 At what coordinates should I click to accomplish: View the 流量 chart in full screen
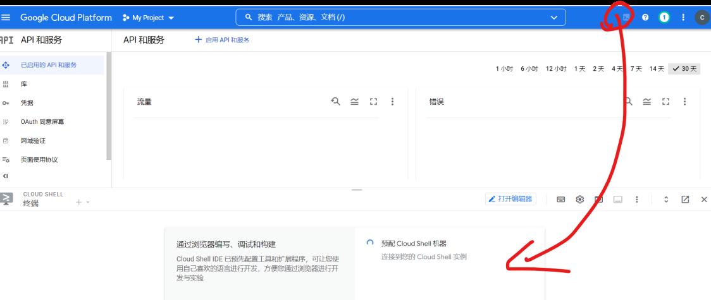click(373, 102)
